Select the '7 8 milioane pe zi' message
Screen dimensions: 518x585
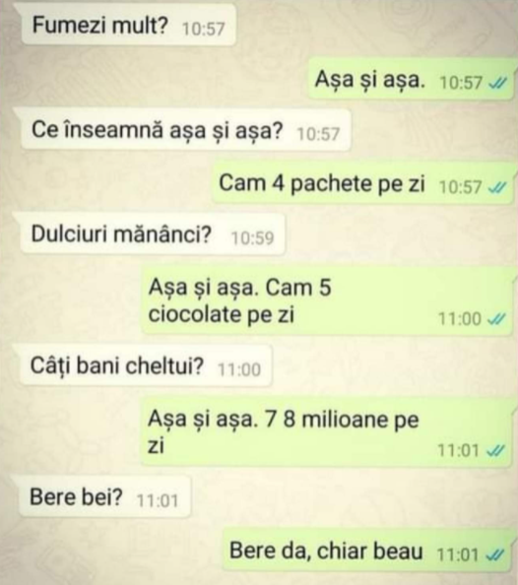[327, 432]
